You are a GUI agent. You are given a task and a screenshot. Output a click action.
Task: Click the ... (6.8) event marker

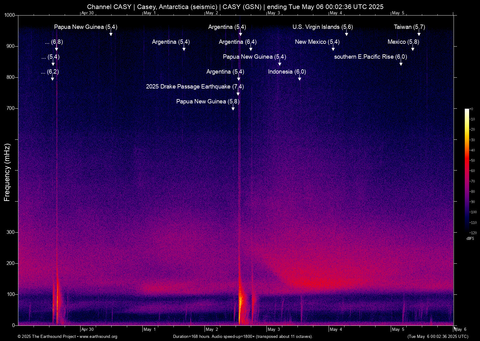[53, 42]
